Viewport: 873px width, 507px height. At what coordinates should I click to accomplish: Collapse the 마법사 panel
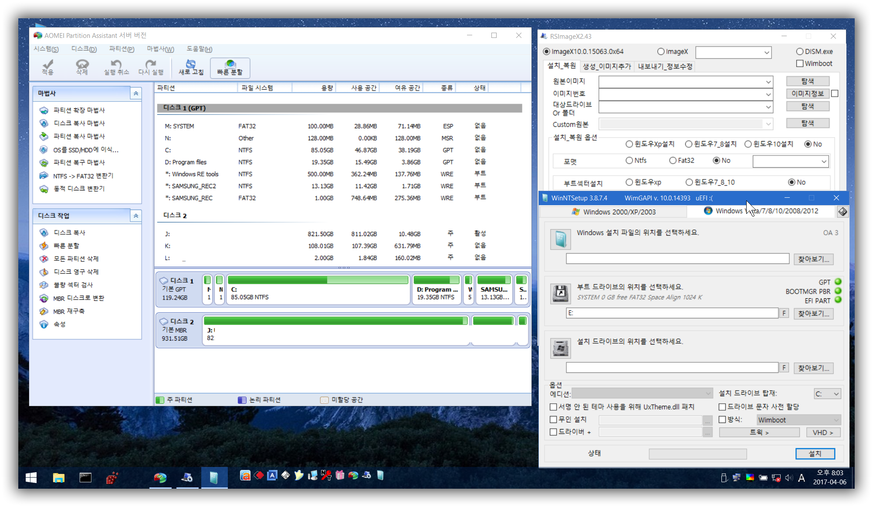click(x=136, y=93)
